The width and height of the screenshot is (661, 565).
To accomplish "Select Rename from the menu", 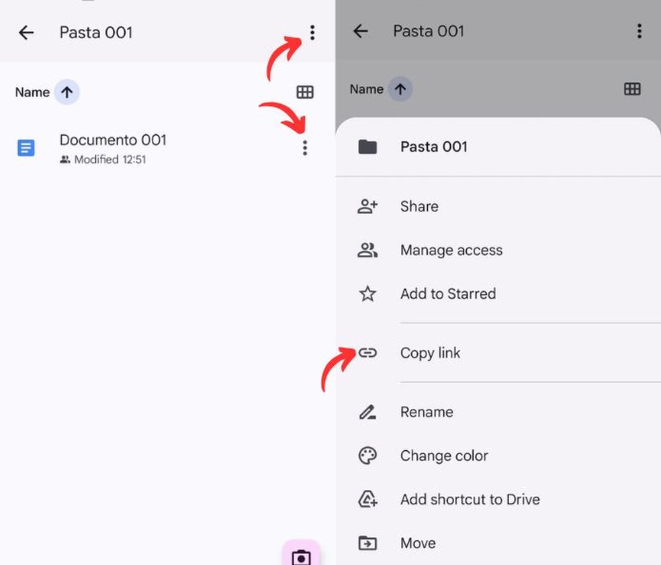I will (427, 412).
